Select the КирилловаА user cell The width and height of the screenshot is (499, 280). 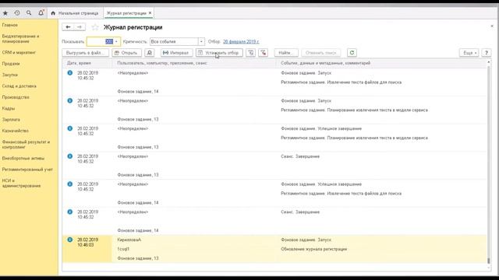(129, 240)
